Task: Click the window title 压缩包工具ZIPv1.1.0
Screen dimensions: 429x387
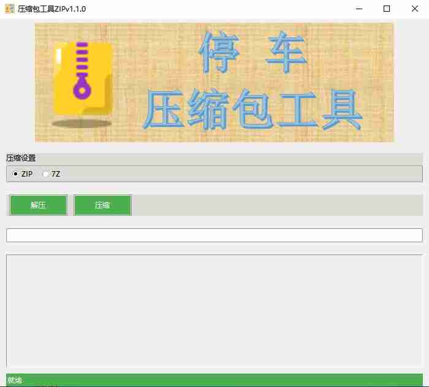Action: tap(51, 9)
